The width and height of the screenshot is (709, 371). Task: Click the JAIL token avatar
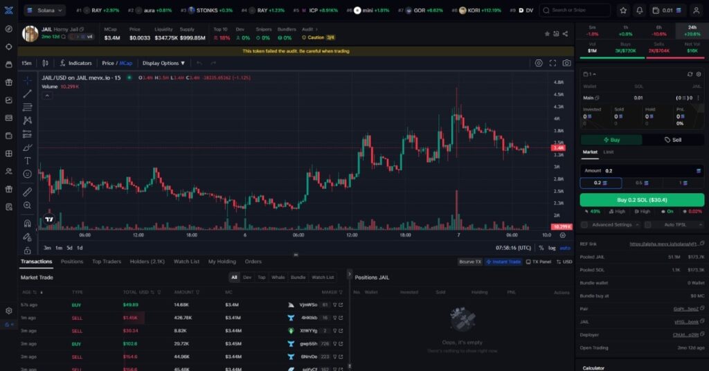pos(30,34)
